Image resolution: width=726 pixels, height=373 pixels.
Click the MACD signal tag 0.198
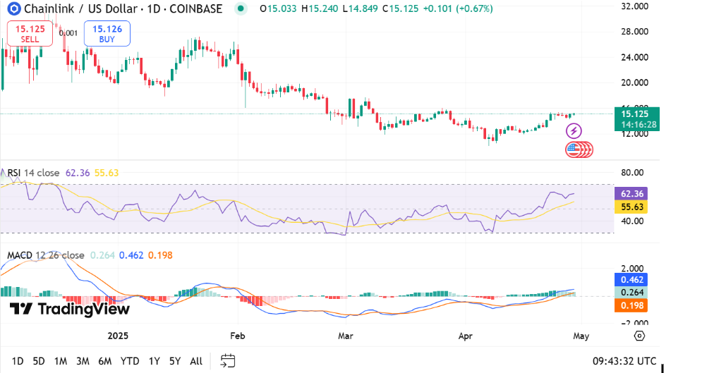[x=631, y=305]
